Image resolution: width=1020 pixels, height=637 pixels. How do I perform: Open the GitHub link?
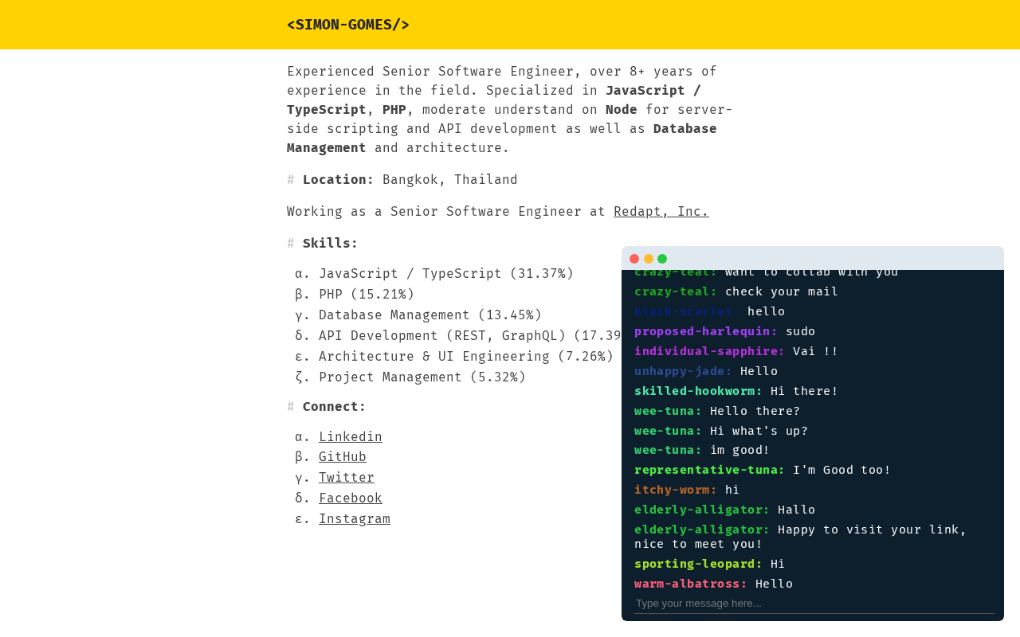pyautogui.click(x=343, y=457)
